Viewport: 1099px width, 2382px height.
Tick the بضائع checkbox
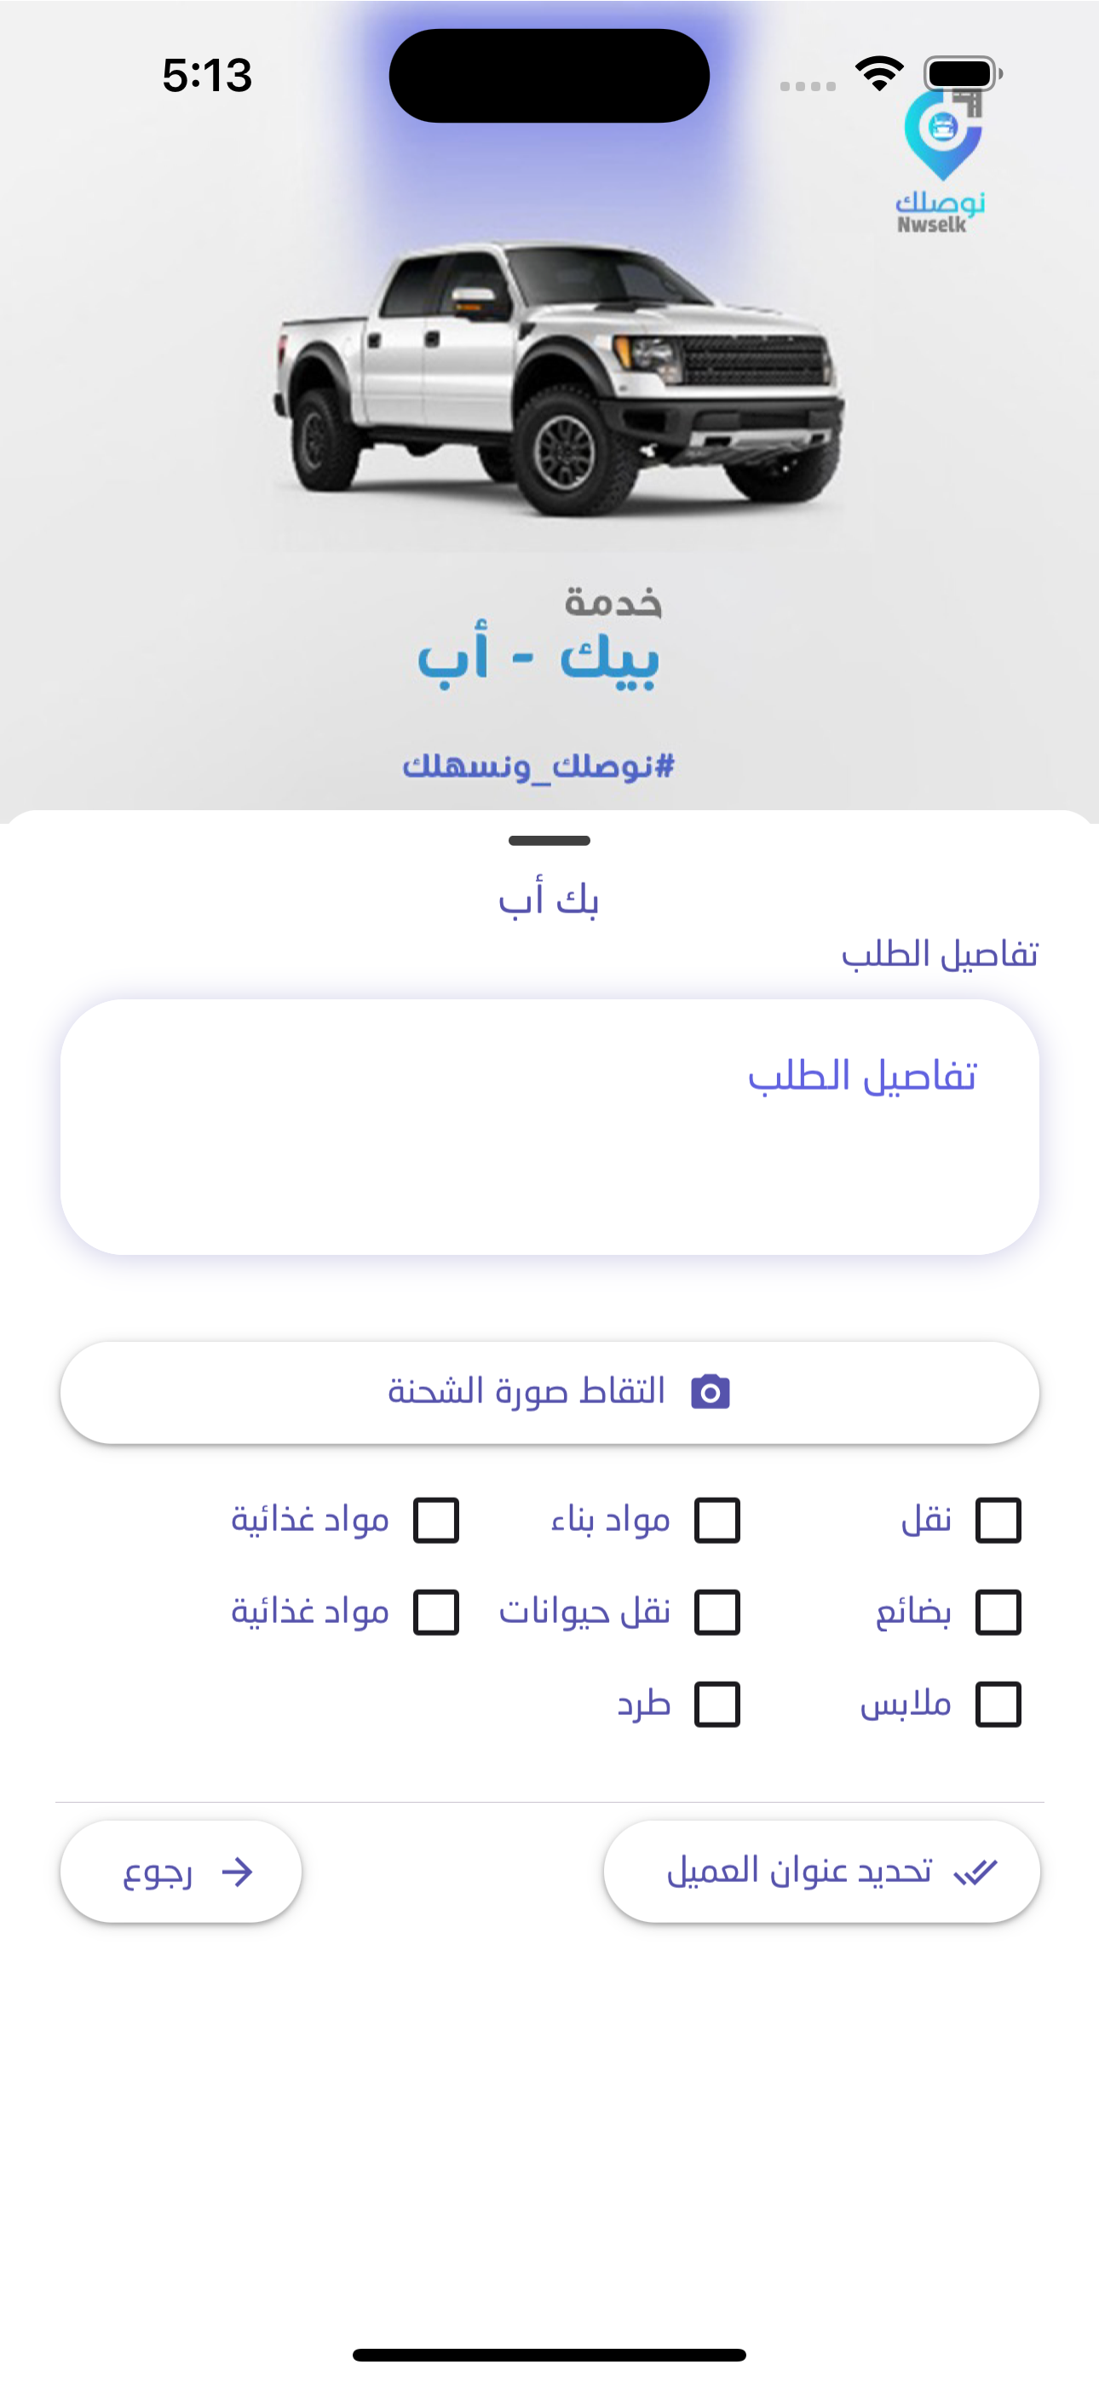click(998, 1612)
